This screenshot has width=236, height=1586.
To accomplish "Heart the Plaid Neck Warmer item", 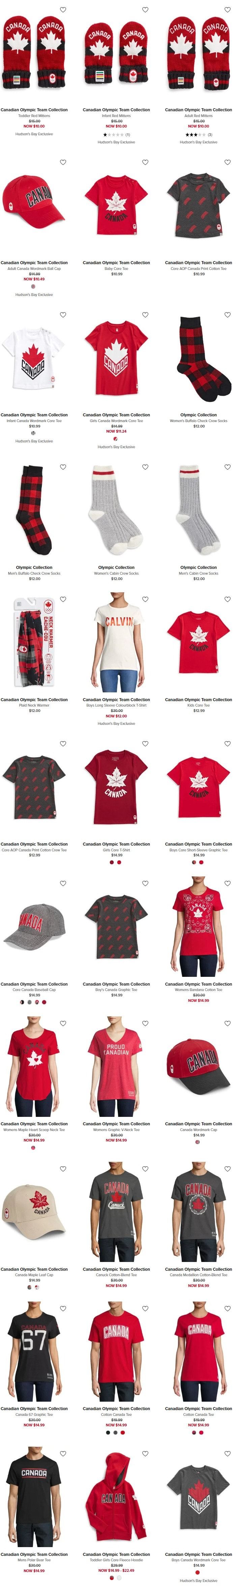I will 63,600.
